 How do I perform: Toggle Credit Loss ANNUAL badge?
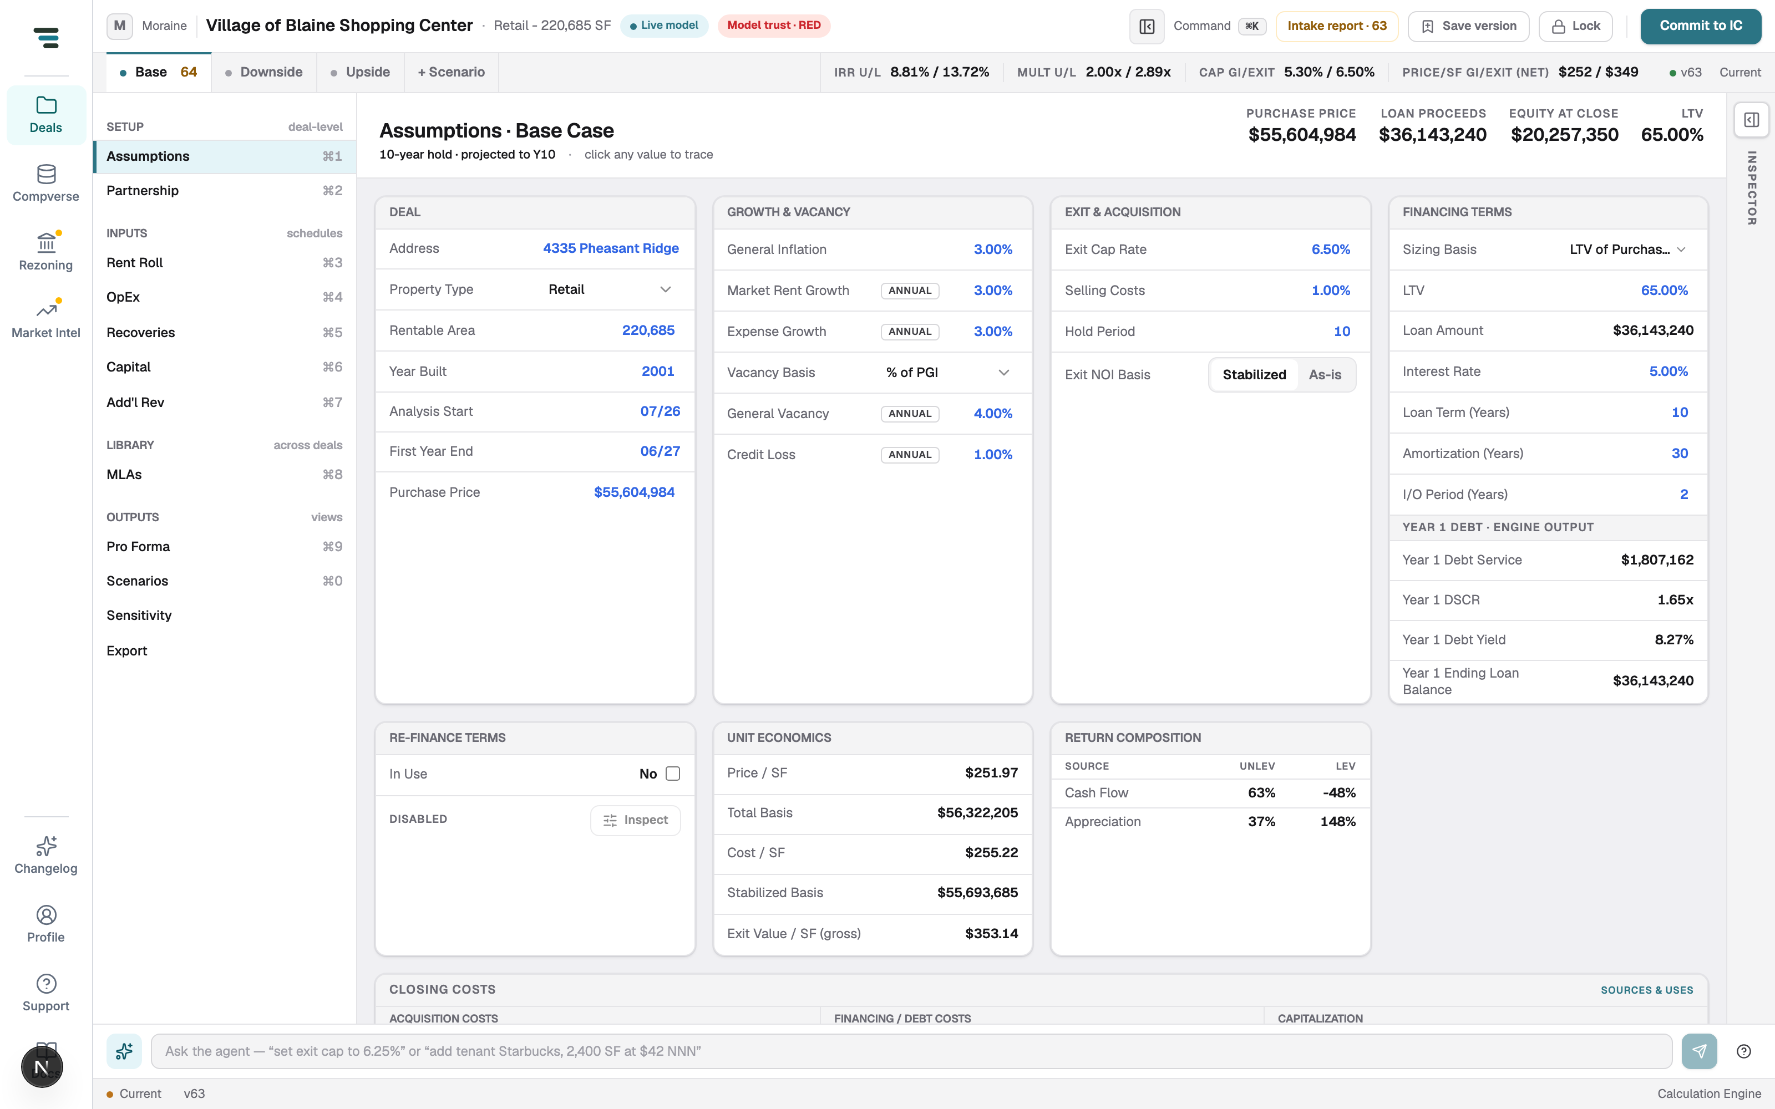click(910, 455)
